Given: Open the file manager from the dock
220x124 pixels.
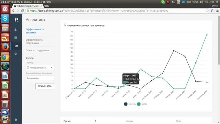Looking at the screenshot, I should (5, 28).
